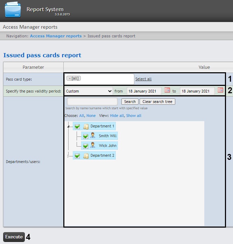The image size is (233, 244).
Task: Choose All departments and users
Action: point(82,116)
